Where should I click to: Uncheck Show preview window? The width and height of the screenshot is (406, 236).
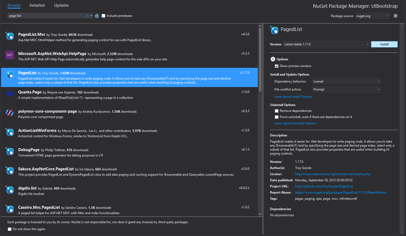[277, 66]
